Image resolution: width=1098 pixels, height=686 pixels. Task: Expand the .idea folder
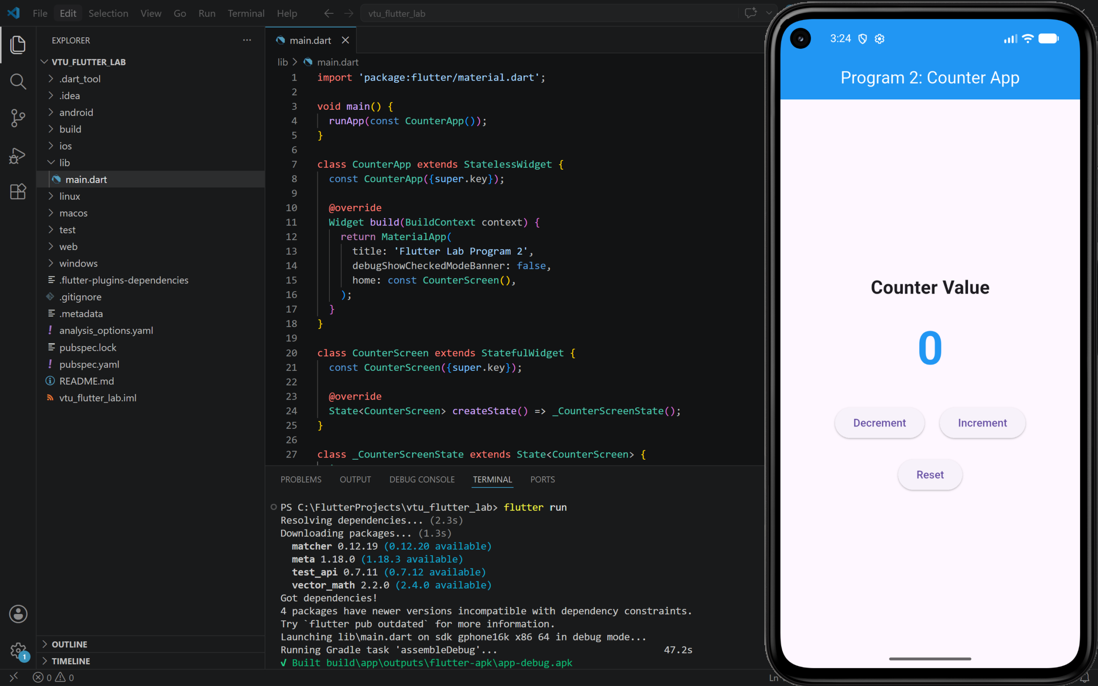(x=51, y=95)
